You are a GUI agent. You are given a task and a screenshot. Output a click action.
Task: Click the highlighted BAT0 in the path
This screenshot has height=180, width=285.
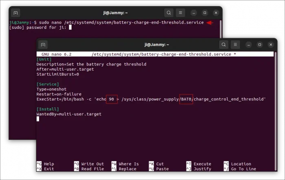pyautogui.click(x=186, y=99)
